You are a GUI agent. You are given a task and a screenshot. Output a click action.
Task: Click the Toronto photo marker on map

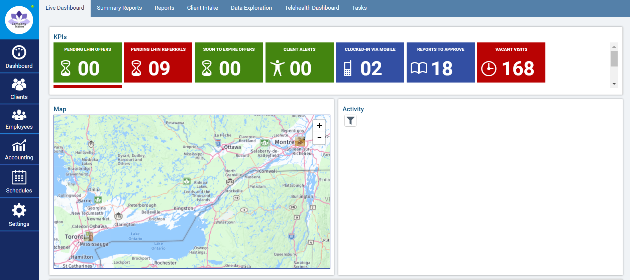coord(89,237)
